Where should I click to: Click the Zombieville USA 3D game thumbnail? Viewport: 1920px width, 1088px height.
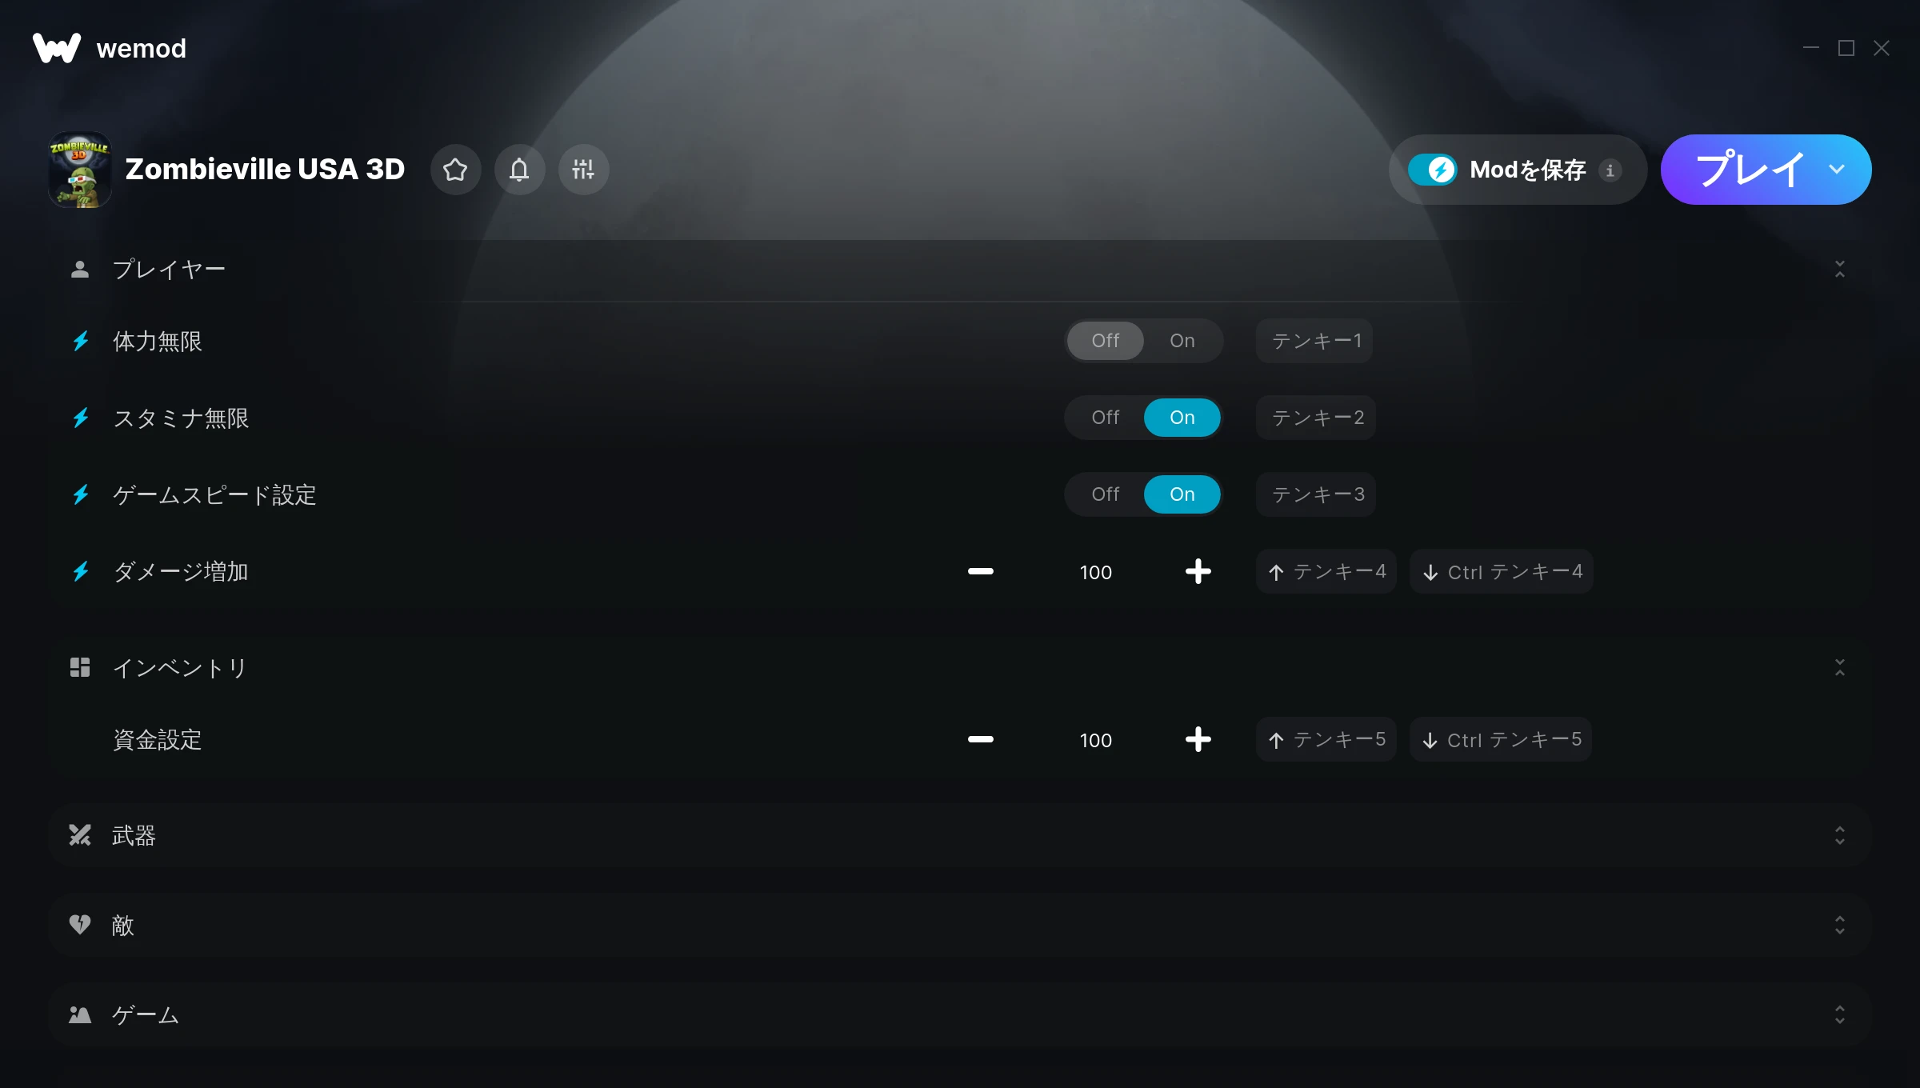80,170
